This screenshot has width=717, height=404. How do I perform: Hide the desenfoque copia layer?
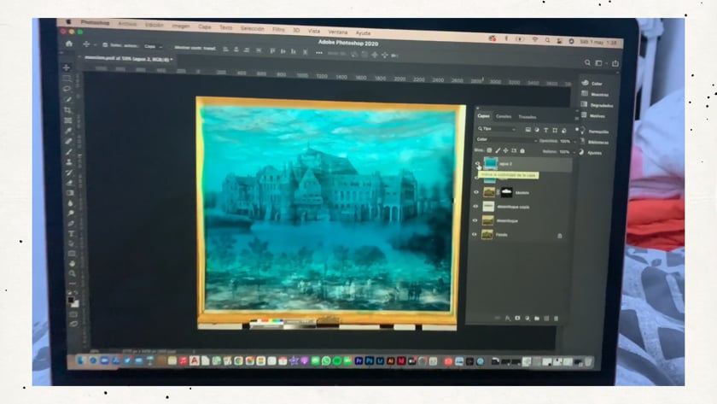click(475, 207)
